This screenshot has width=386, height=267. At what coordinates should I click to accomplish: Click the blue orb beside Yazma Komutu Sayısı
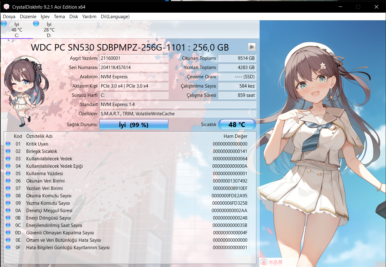point(8,203)
